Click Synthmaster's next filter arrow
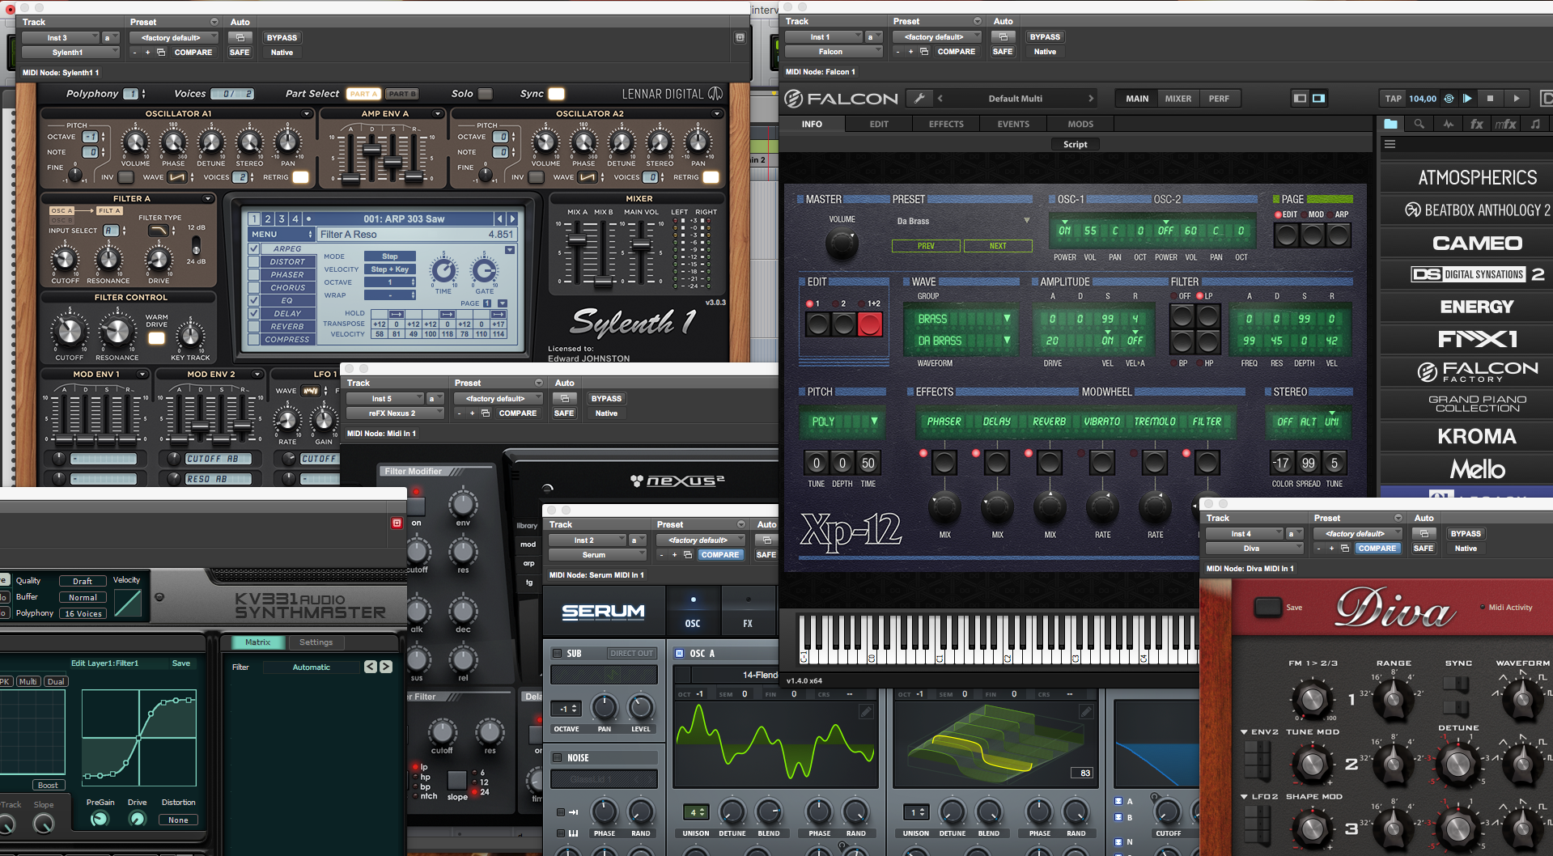The height and width of the screenshot is (856, 1553). (x=386, y=667)
